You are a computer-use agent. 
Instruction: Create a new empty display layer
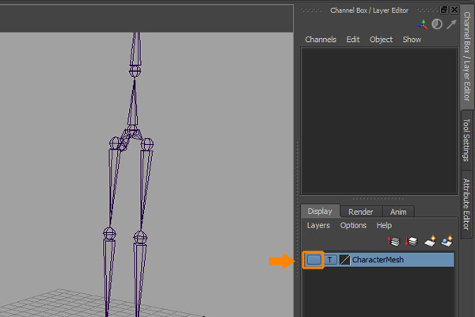[x=429, y=240]
